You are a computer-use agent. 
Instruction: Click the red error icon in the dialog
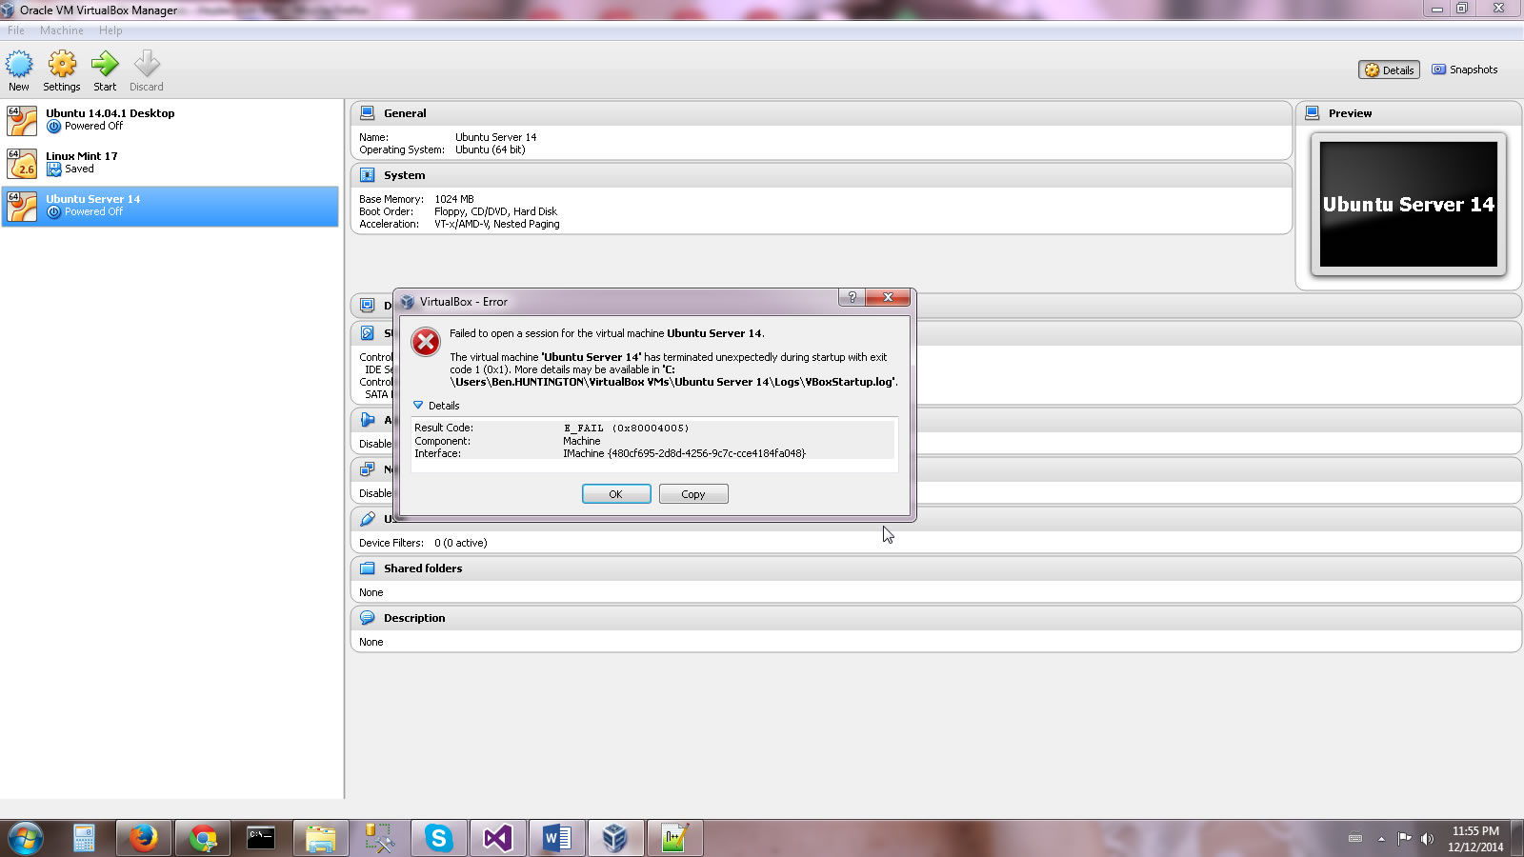[x=426, y=342]
